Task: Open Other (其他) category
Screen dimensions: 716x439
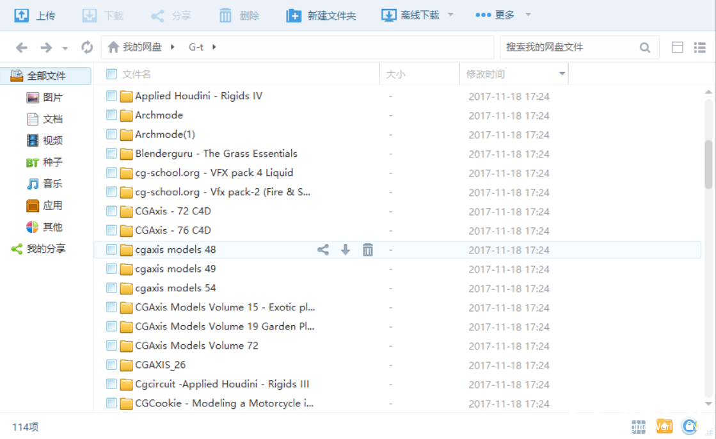Action: point(44,227)
